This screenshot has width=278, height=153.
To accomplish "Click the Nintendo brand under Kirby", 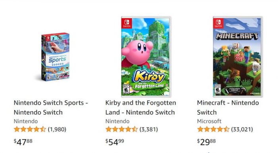I will coord(118,121).
